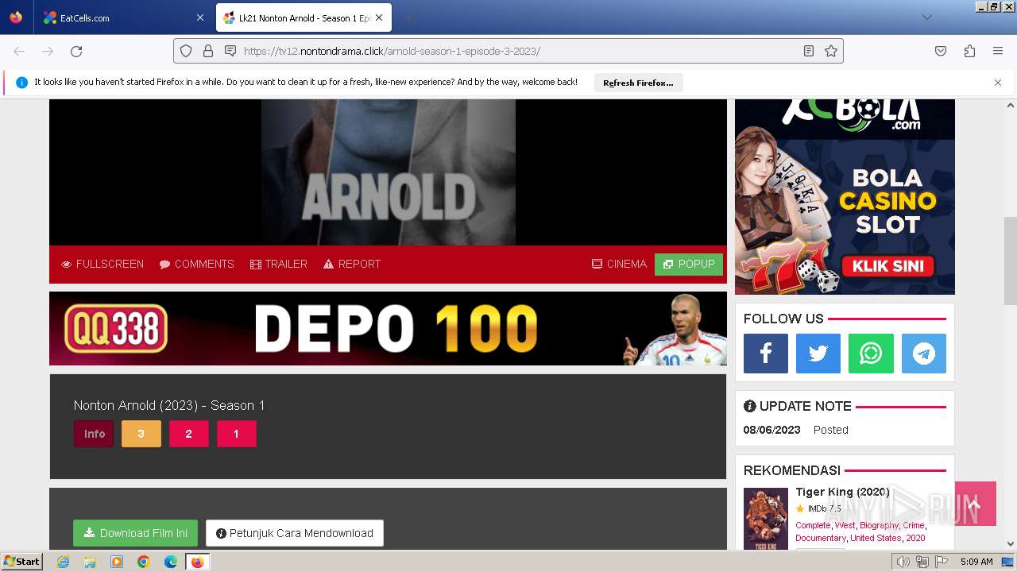Click the Info button for Season 1
The width and height of the screenshot is (1017, 572).
coord(95,434)
